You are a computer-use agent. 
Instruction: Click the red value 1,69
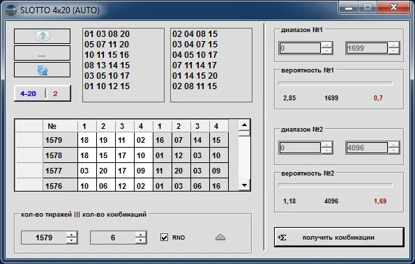click(380, 201)
